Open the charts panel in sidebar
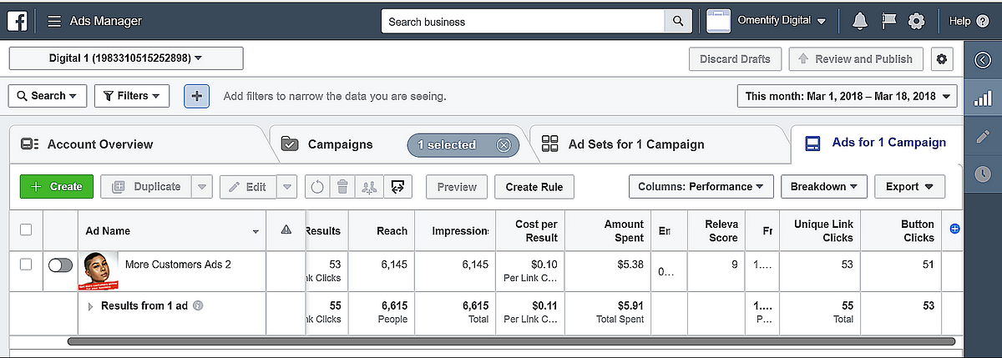 tap(983, 99)
